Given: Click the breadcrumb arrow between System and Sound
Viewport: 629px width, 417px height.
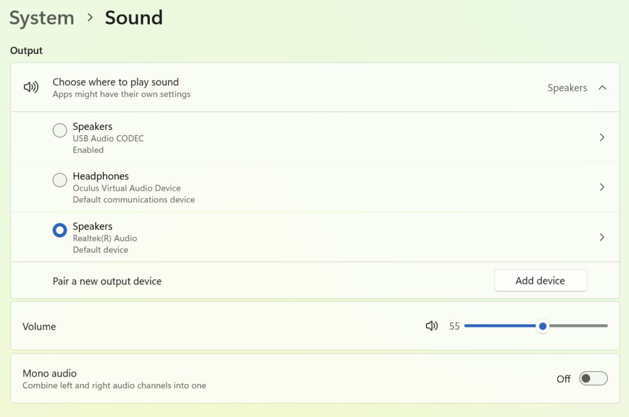Looking at the screenshot, I should 90,18.
